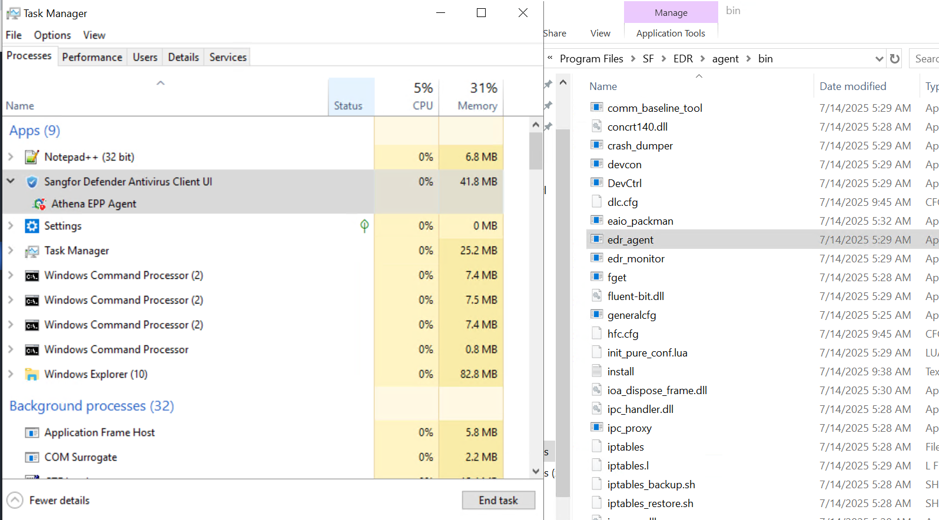Open the Explorer address bar history dropdown
Image resolution: width=939 pixels, height=520 pixels.
(x=880, y=59)
